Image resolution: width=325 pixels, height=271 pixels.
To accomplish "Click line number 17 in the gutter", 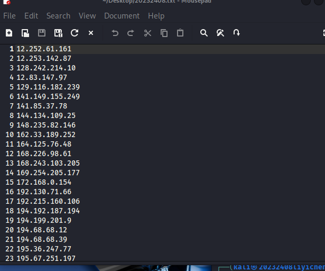I will [x=10, y=202].
